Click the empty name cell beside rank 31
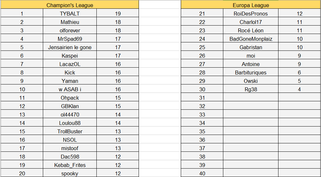 pyautogui.click(x=251, y=98)
